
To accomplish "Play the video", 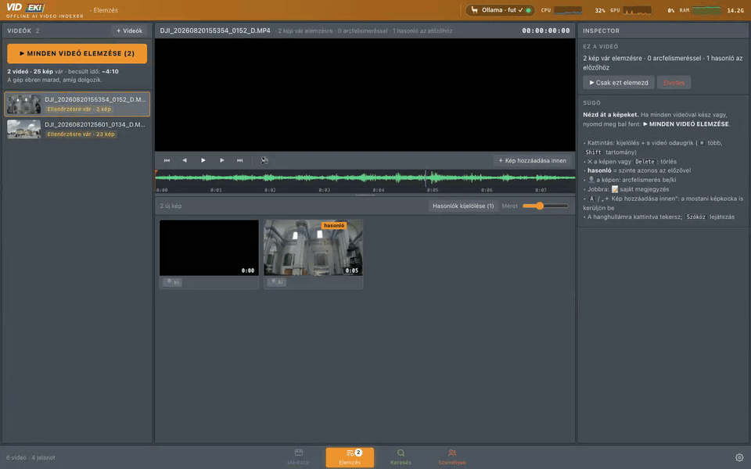I will tap(203, 160).
